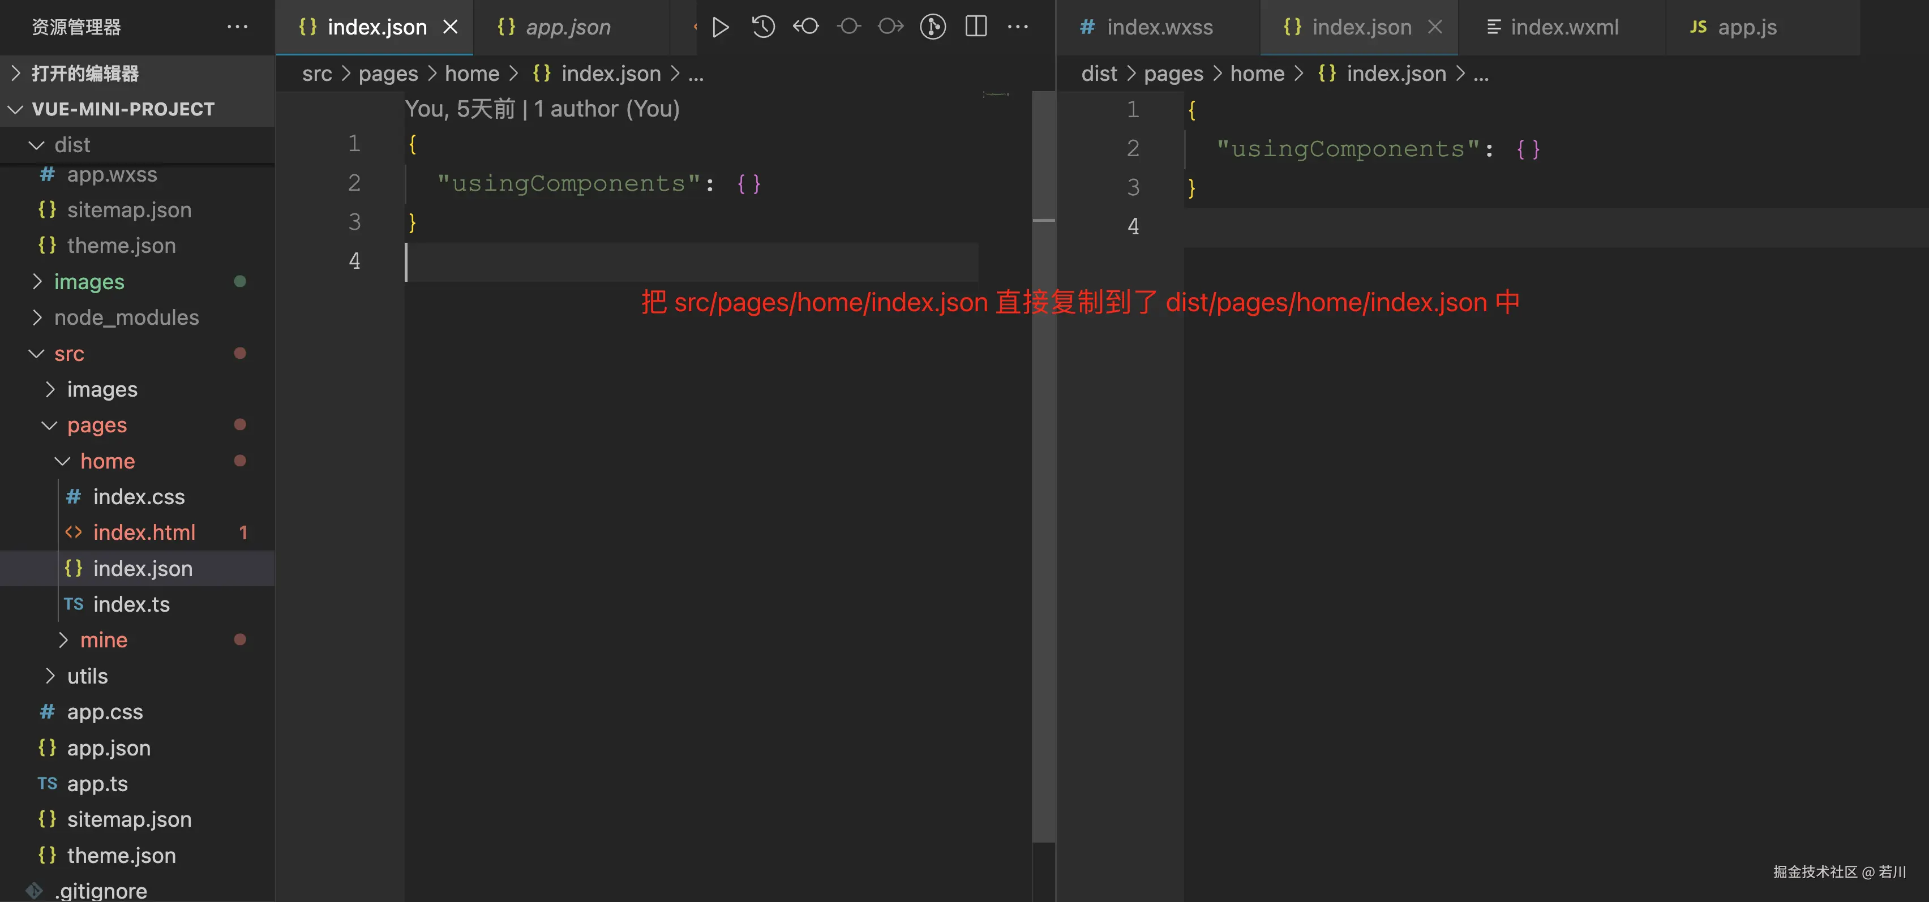
Task: Select index.ts in the explorer
Action: 132,604
